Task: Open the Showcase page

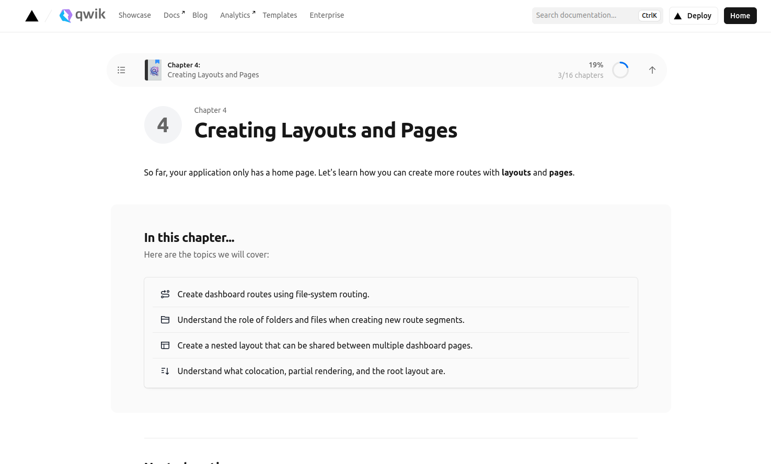Action: coord(134,15)
